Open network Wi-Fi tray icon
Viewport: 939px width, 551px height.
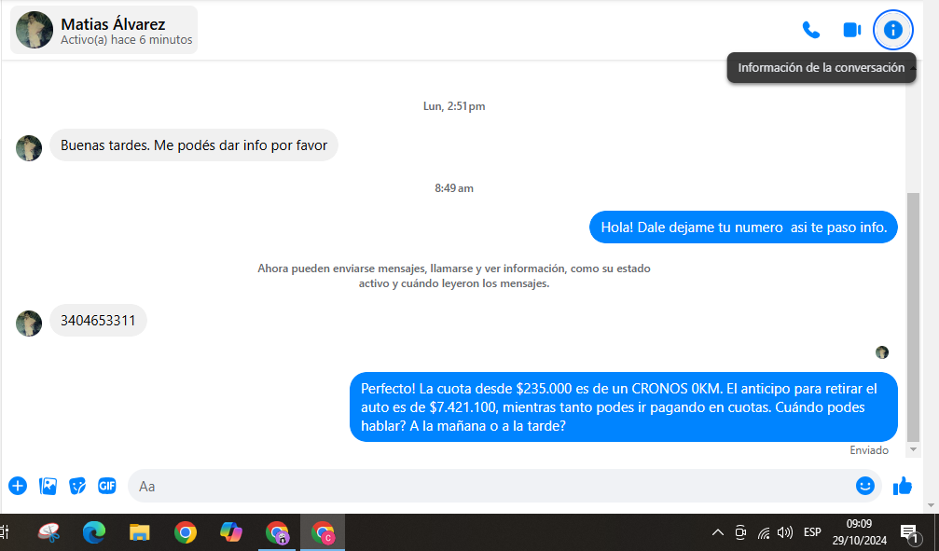[x=764, y=531]
